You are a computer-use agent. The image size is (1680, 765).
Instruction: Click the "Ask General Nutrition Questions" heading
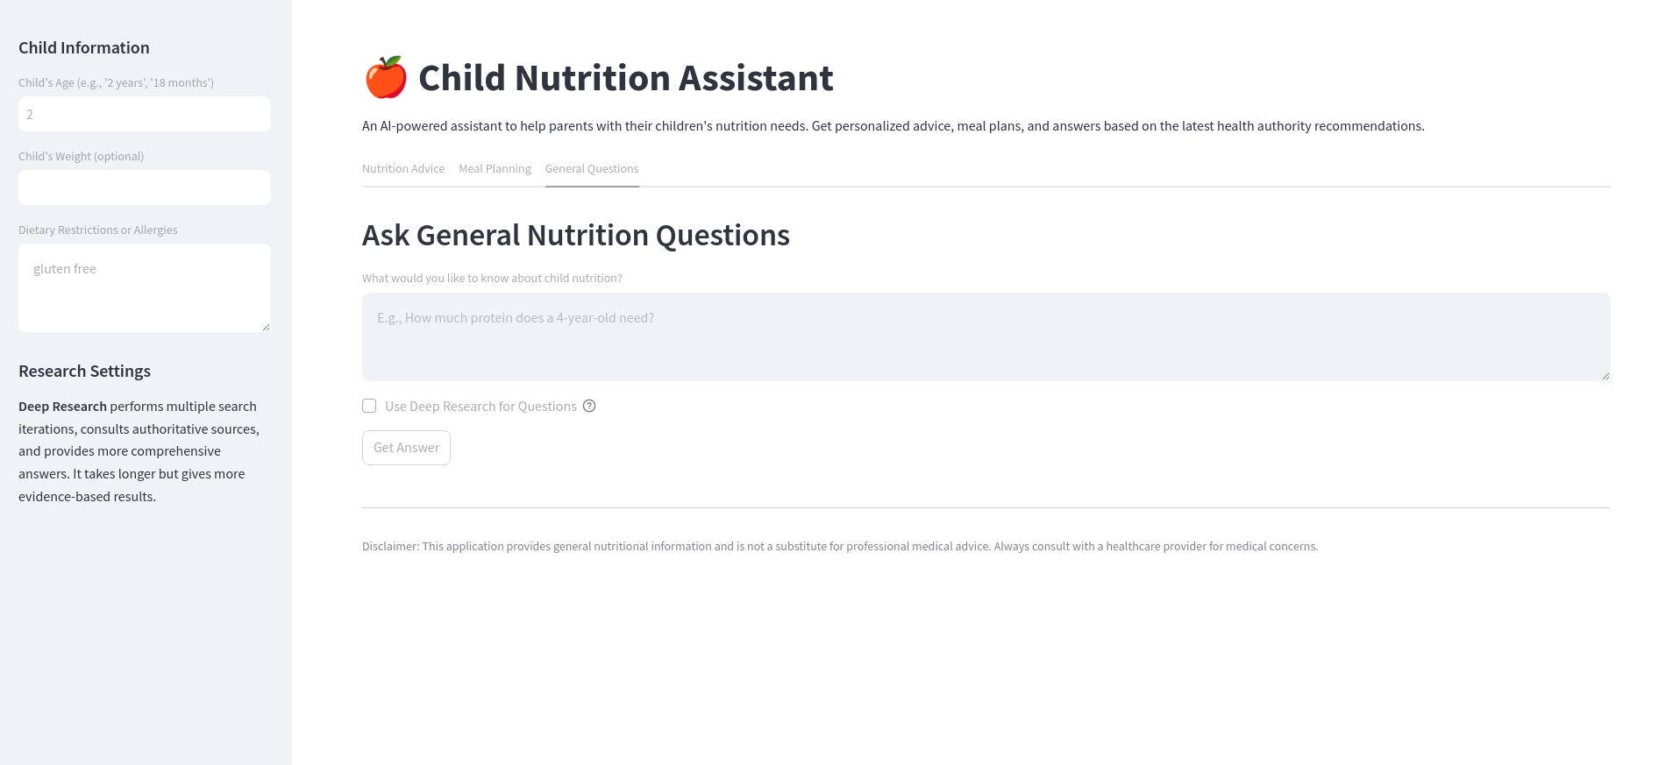(576, 235)
